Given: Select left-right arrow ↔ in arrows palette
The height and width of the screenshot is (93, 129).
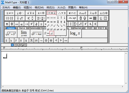Looking at the screenshot, I should [48, 18].
